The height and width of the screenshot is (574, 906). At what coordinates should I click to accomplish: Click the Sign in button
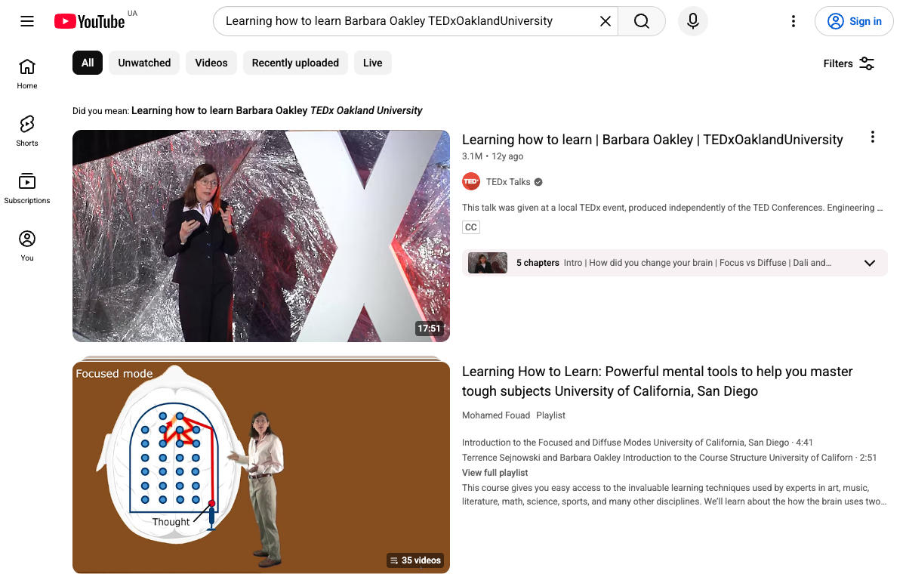854,21
